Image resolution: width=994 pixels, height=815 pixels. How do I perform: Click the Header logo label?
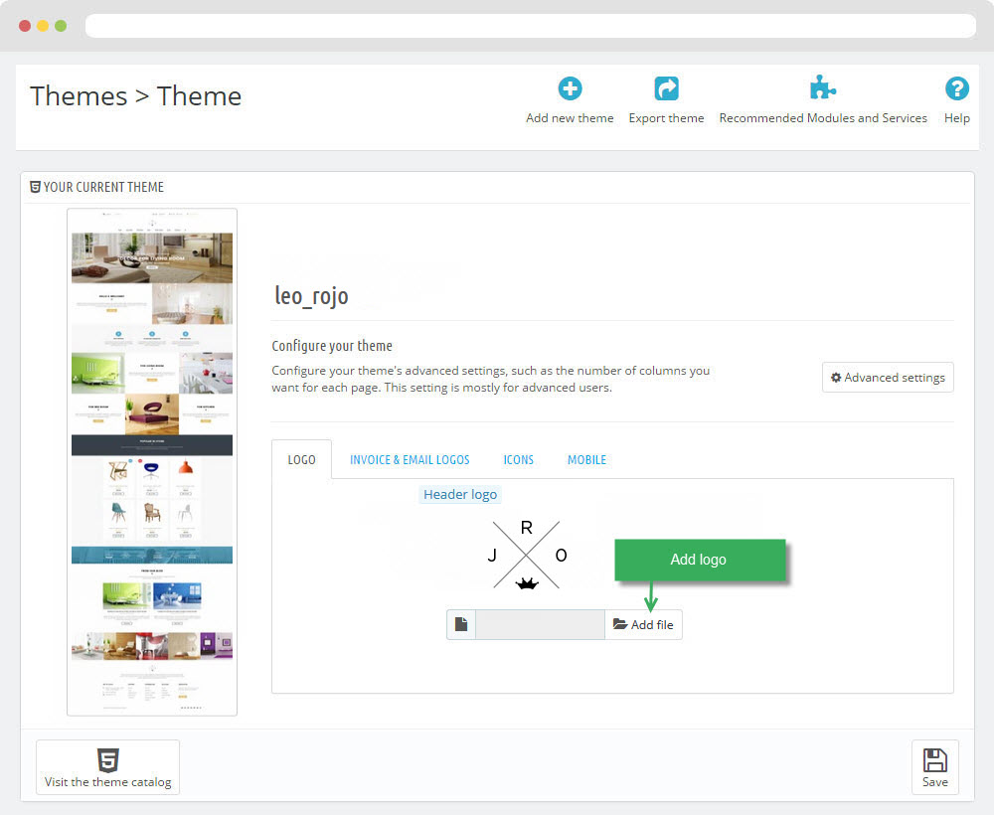pos(459,494)
